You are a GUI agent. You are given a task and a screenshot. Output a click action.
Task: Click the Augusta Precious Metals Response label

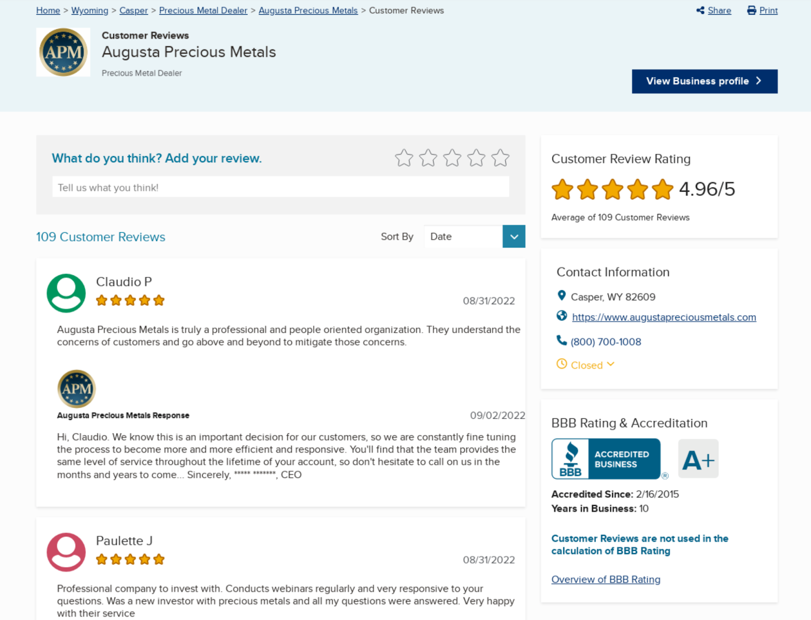pos(123,415)
